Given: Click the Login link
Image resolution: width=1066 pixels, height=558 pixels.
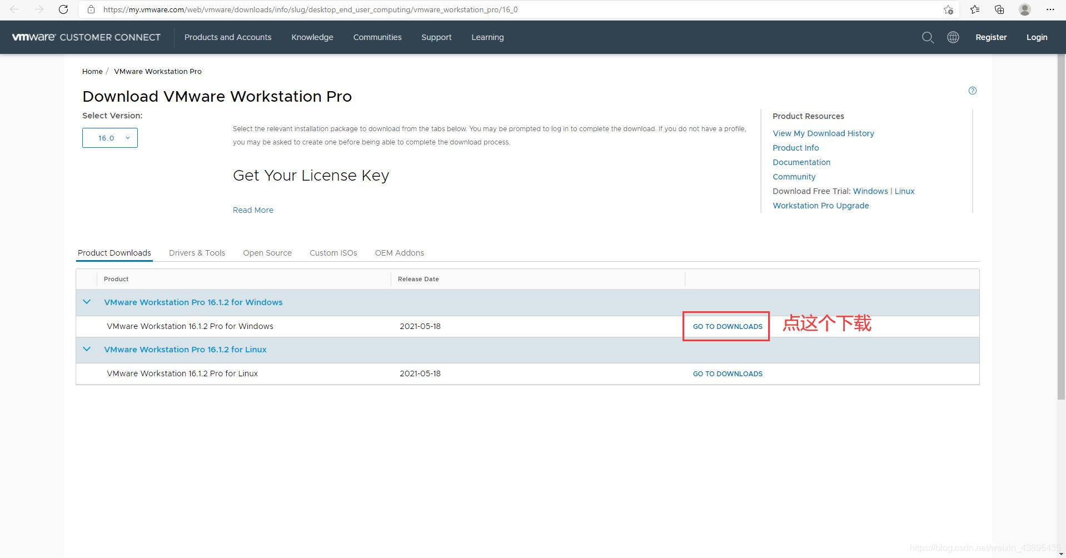Looking at the screenshot, I should (x=1037, y=37).
